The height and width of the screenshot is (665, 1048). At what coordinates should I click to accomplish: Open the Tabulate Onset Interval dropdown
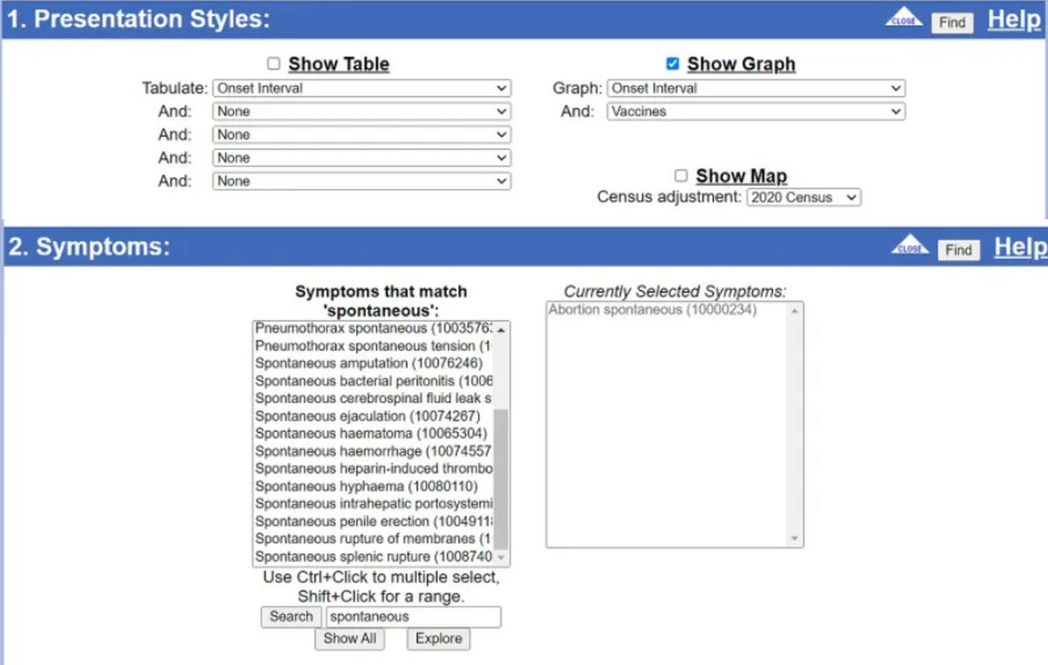tap(362, 88)
